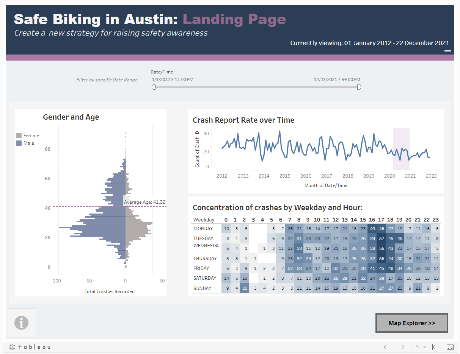Screen dimensions: 460x354
Task: Highlight Male using the legend swatch
Action: [x=19, y=143]
